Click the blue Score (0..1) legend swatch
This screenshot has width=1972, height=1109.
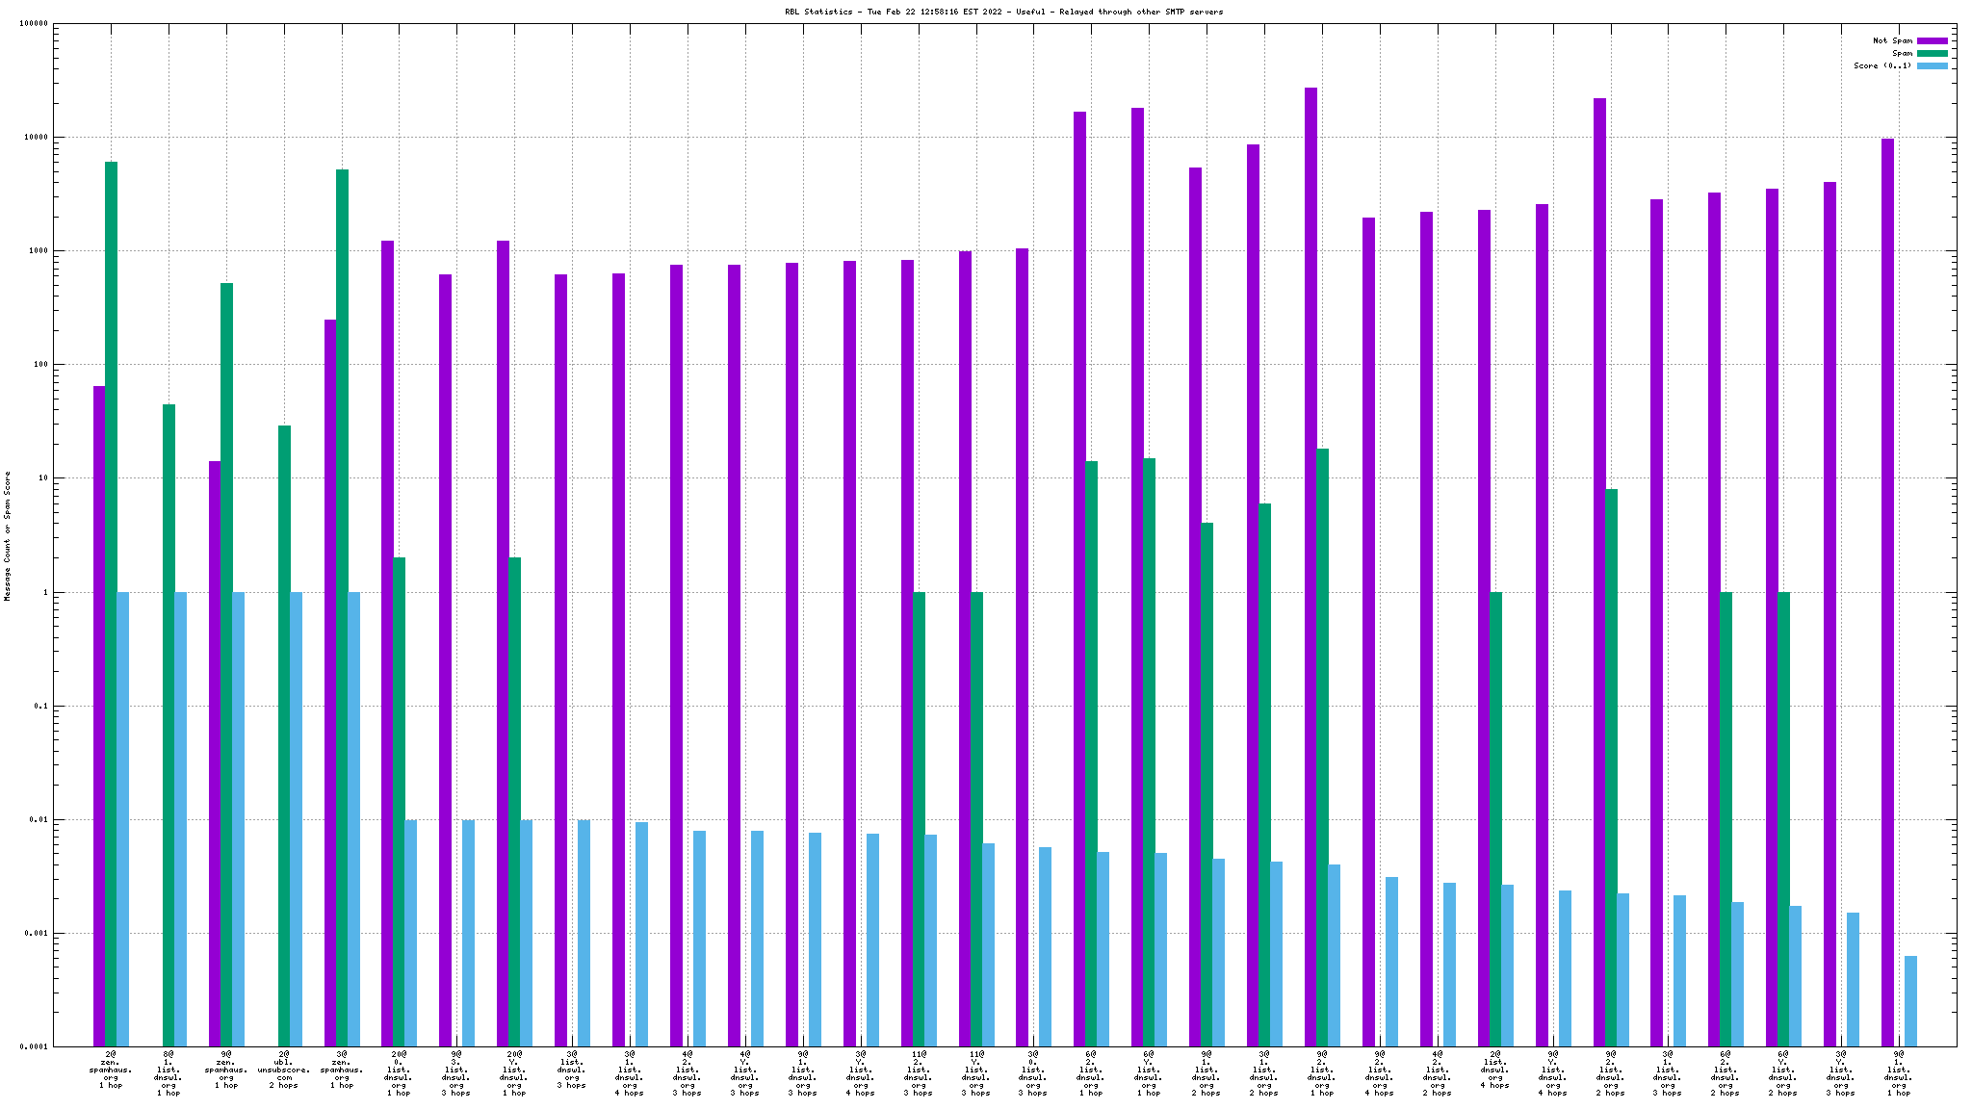[x=1932, y=65]
